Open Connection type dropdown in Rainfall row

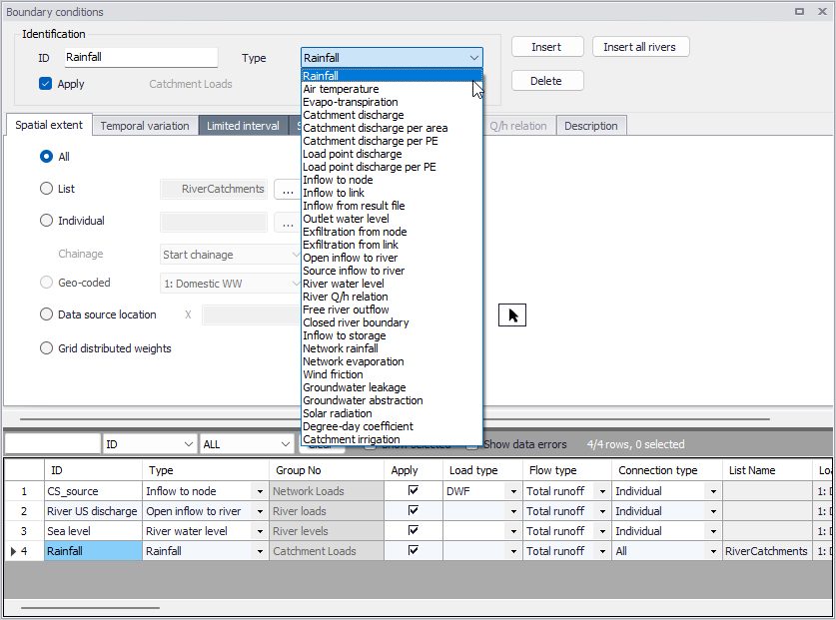(x=713, y=551)
